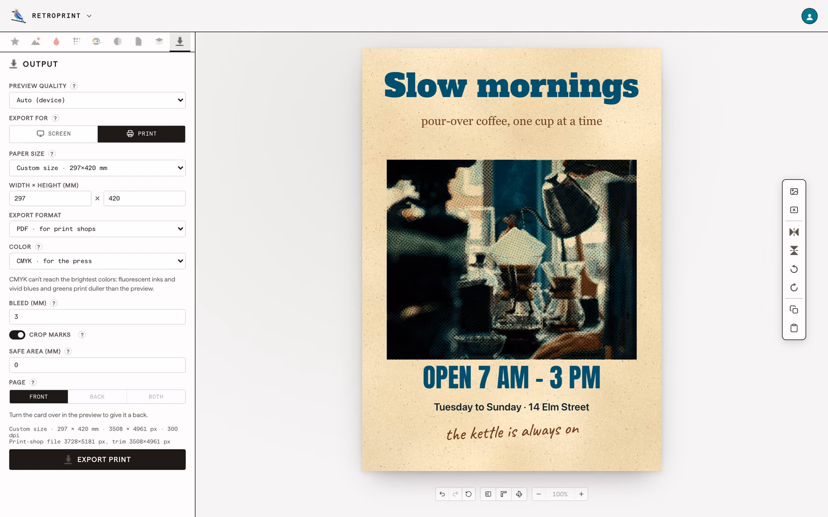
Task: Flip the image vertically
Action: 794,251
